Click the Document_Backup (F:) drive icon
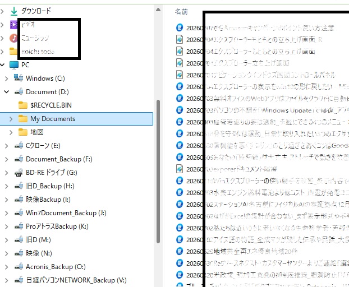The height and width of the screenshot is (287, 349). (19, 159)
